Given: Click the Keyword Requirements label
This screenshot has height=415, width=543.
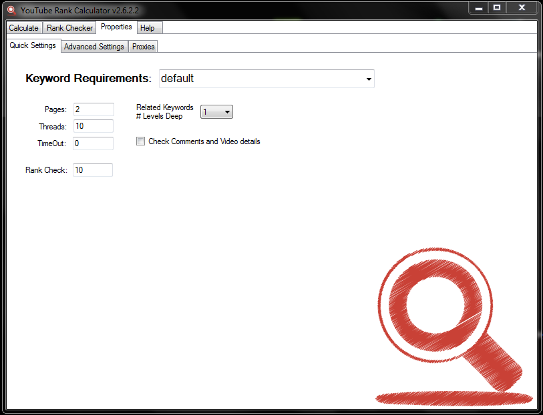Looking at the screenshot, I should (x=88, y=78).
